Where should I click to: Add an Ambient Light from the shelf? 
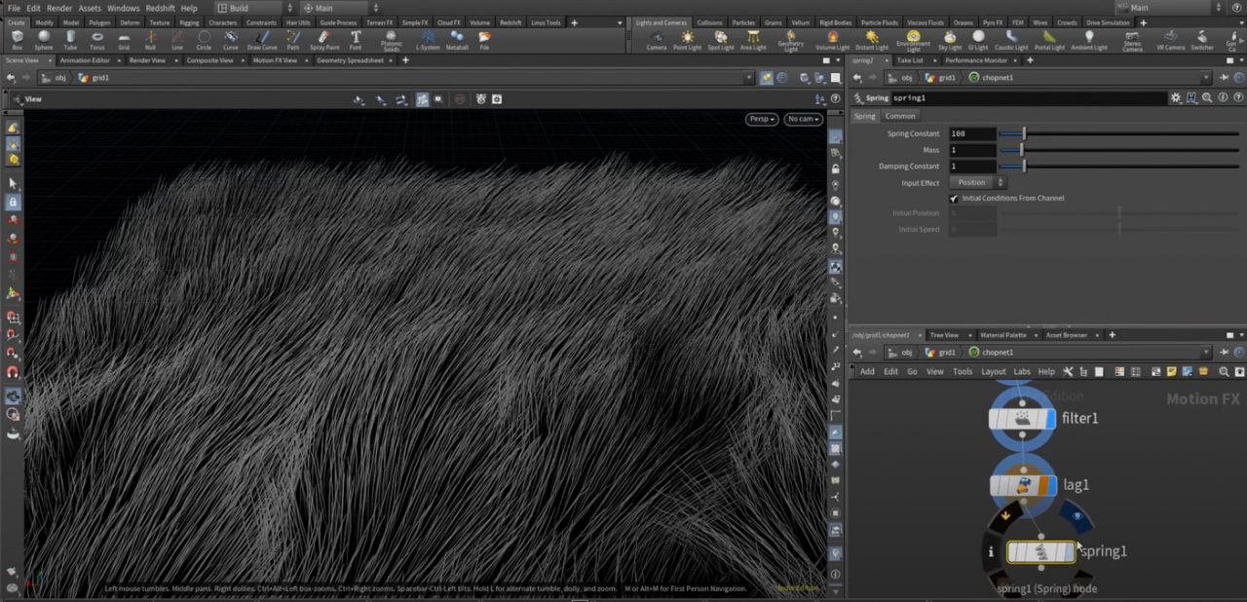[x=1089, y=40]
